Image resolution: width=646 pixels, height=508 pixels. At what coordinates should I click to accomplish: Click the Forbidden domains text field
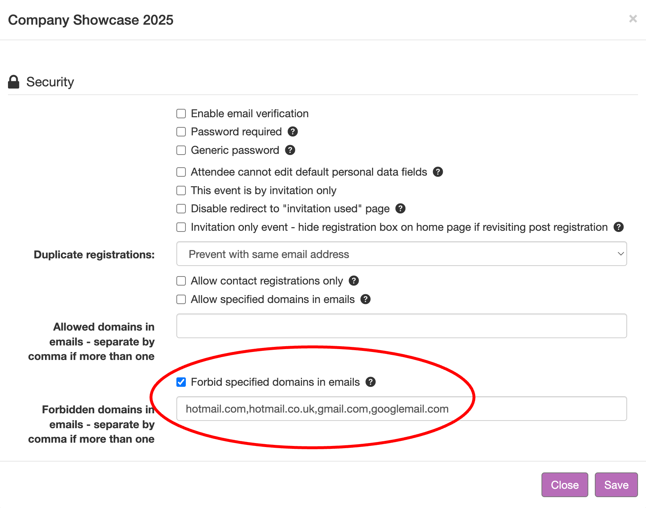click(401, 409)
